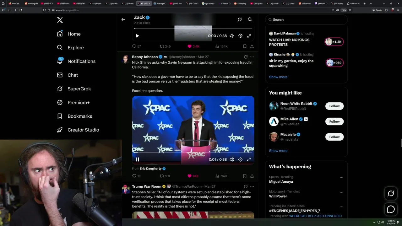Share the top video post
Image resolution: width=402 pixels, height=226 pixels.
252,46
